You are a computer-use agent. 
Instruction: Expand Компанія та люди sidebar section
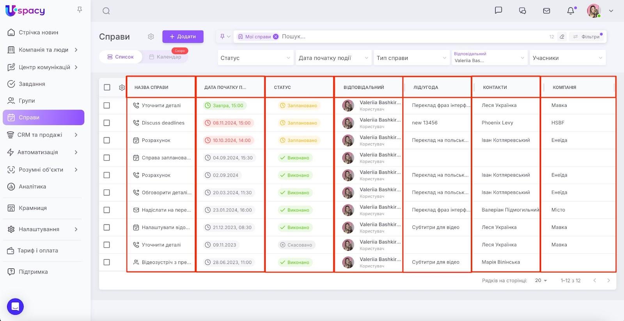point(76,50)
